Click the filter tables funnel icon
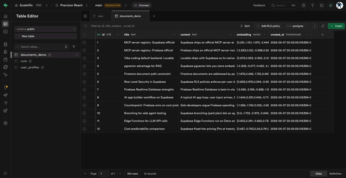 tap(74, 47)
